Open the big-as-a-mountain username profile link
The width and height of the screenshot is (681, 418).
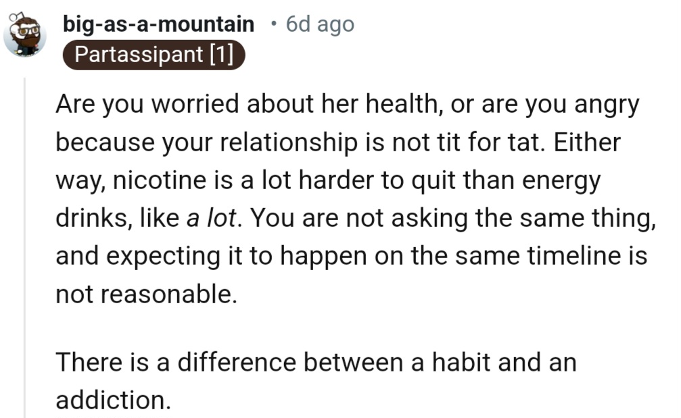click(158, 24)
